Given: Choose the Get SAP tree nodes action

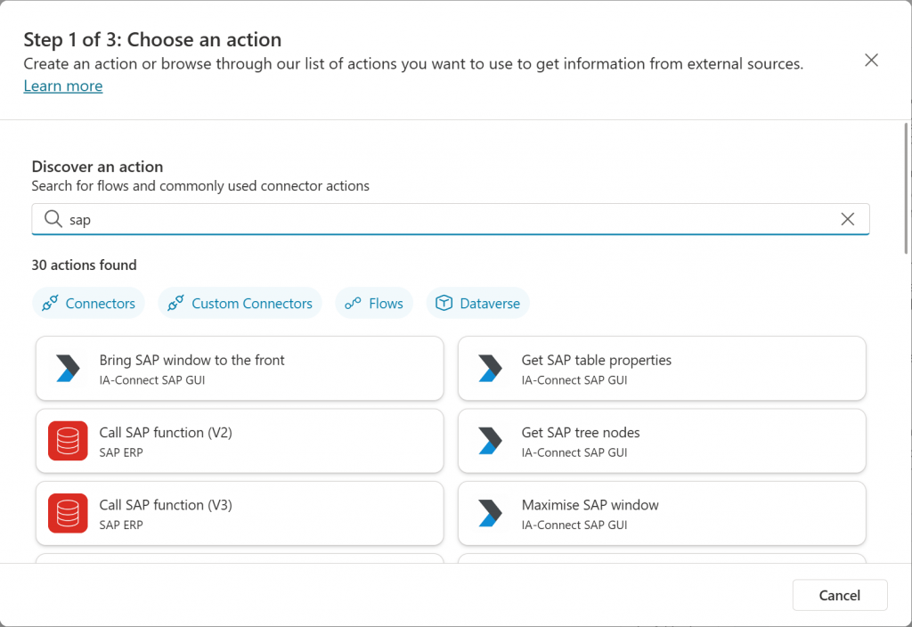Looking at the screenshot, I should pos(662,440).
